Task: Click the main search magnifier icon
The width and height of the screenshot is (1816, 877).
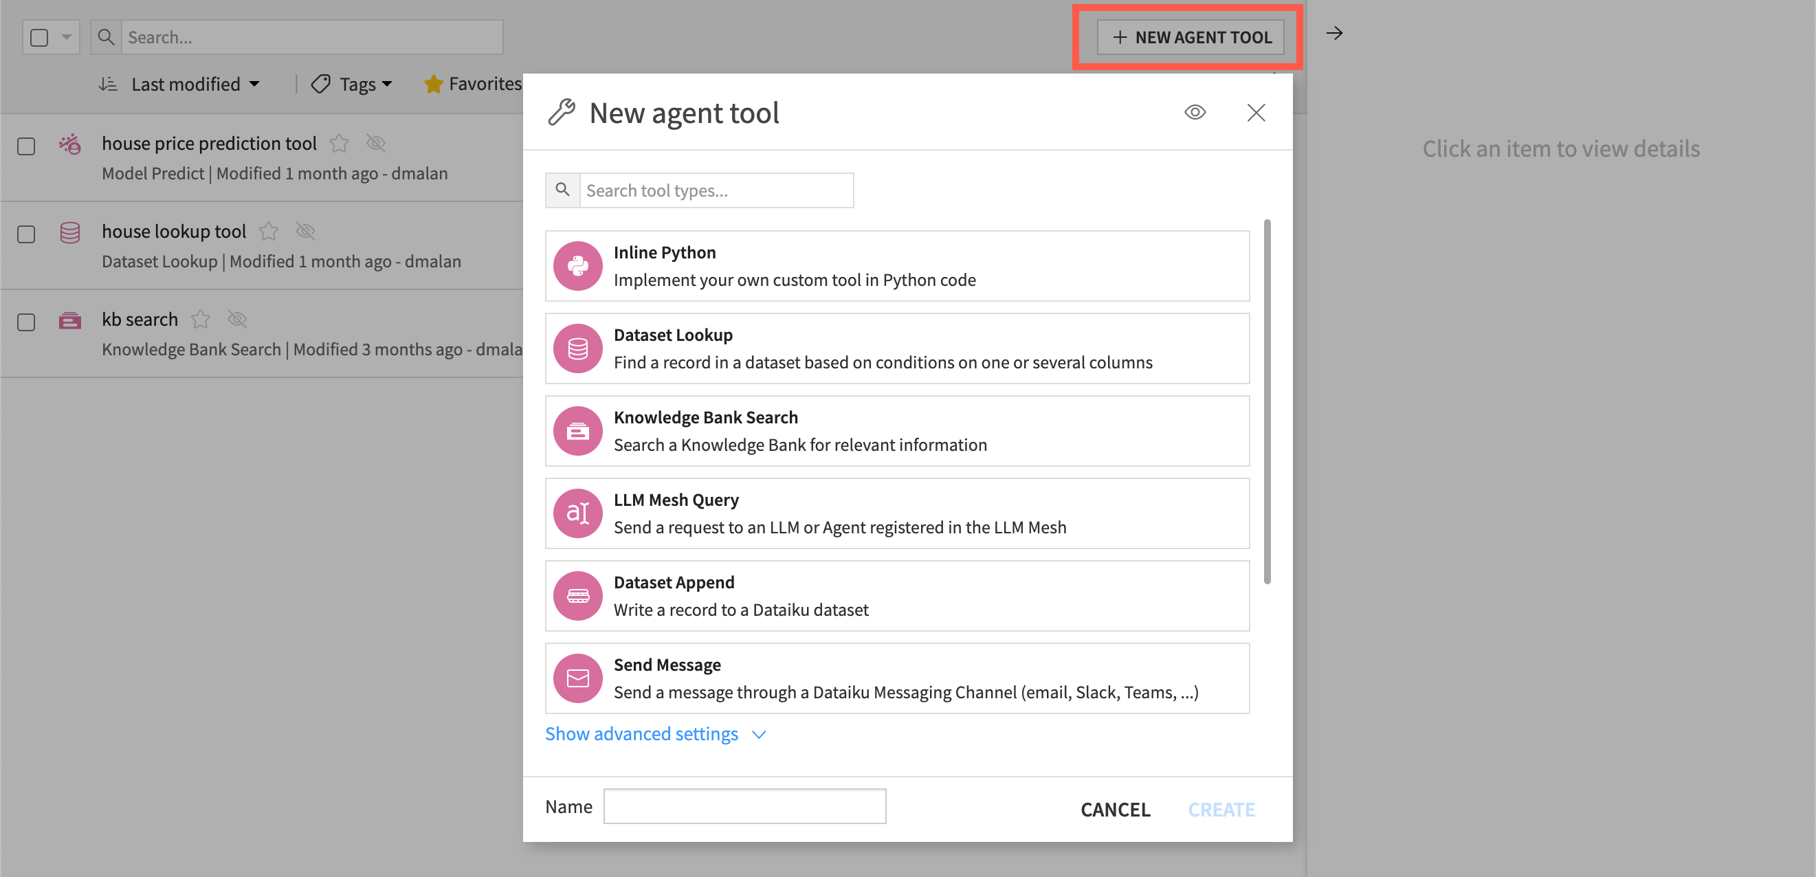Action: [106, 36]
